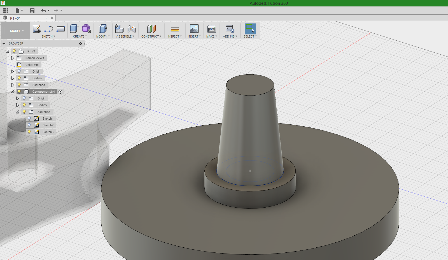Collapse Sketches folder under Component1:1
448x260 pixels.
(x=17, y=112)
